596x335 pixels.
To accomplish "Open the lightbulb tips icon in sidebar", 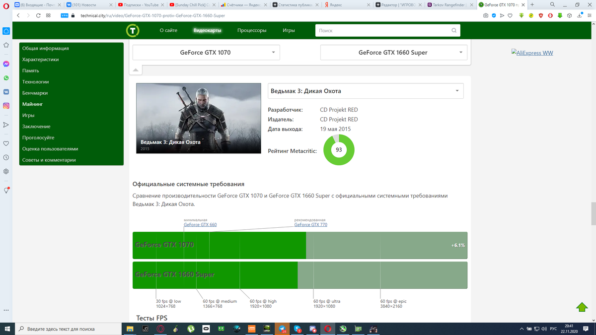I will (x=6, y=190).
